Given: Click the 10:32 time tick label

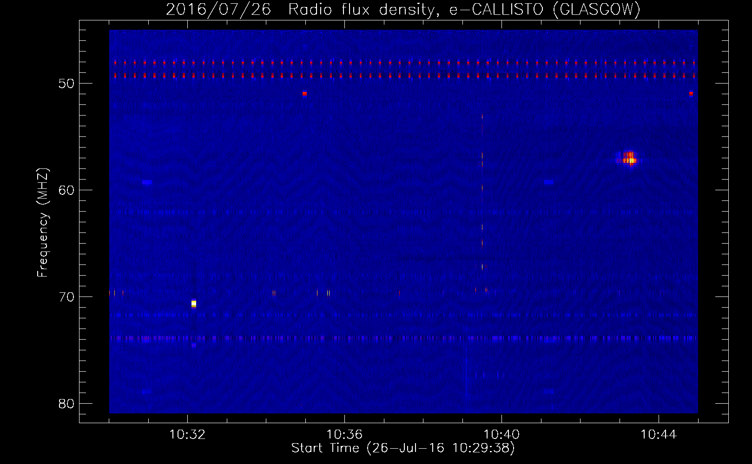Looking at the screenshot, I should 187,435.
